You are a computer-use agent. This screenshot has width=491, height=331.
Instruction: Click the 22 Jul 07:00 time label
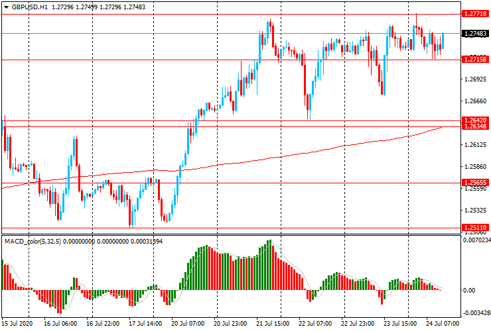coord(315,323)
